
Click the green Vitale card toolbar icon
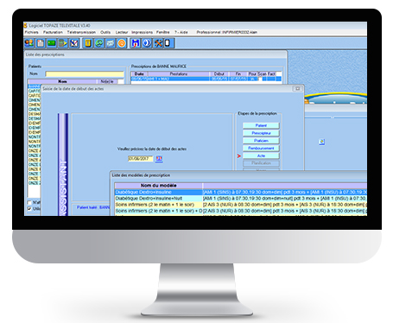tap(52, 43)
